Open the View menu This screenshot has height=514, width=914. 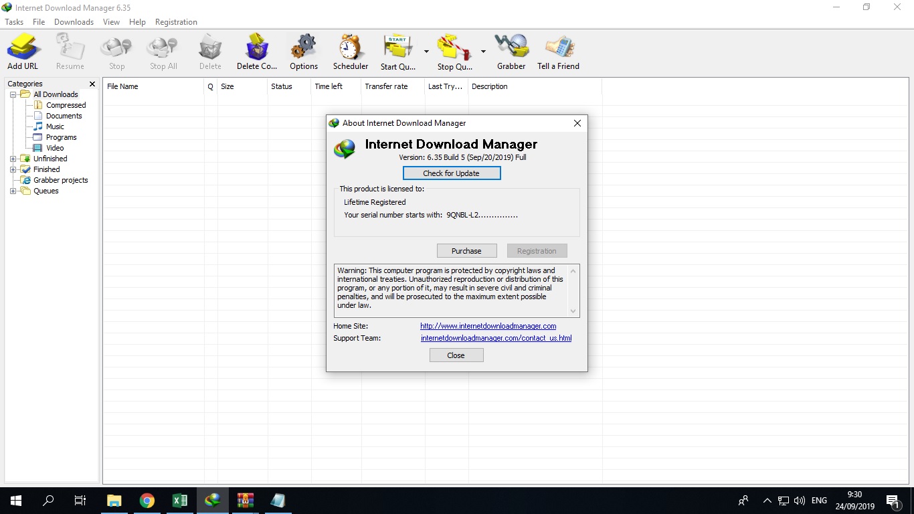coord(111,22)
